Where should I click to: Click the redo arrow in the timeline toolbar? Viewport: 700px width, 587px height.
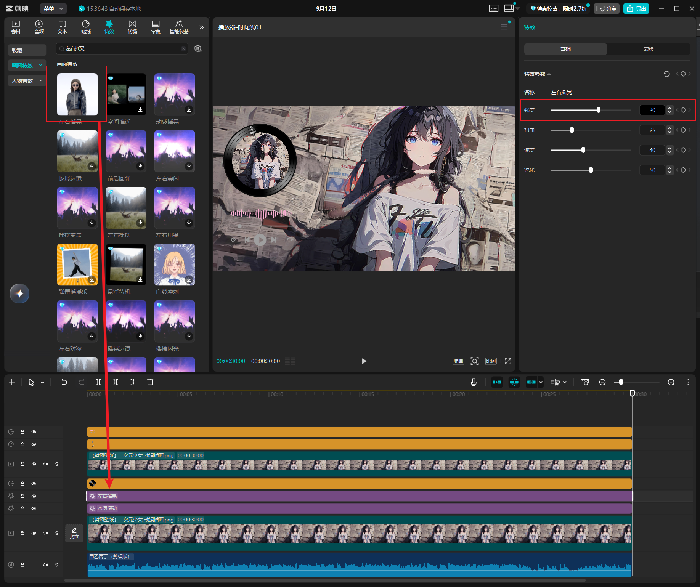coord(81,382)
